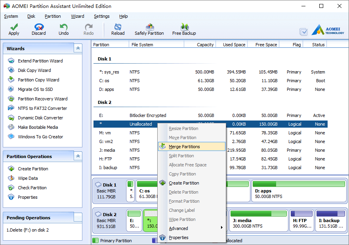Open the System menu
Image resolution: width=349 pixels, height=245 pixels.
pyautogui.click(x=11, y=16)
